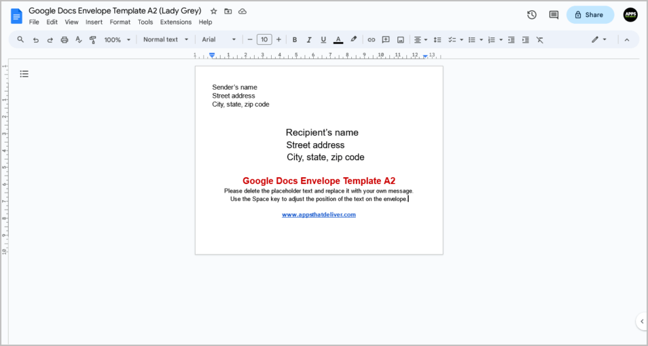Click the search menus magnifier icon

coord(20,39)
